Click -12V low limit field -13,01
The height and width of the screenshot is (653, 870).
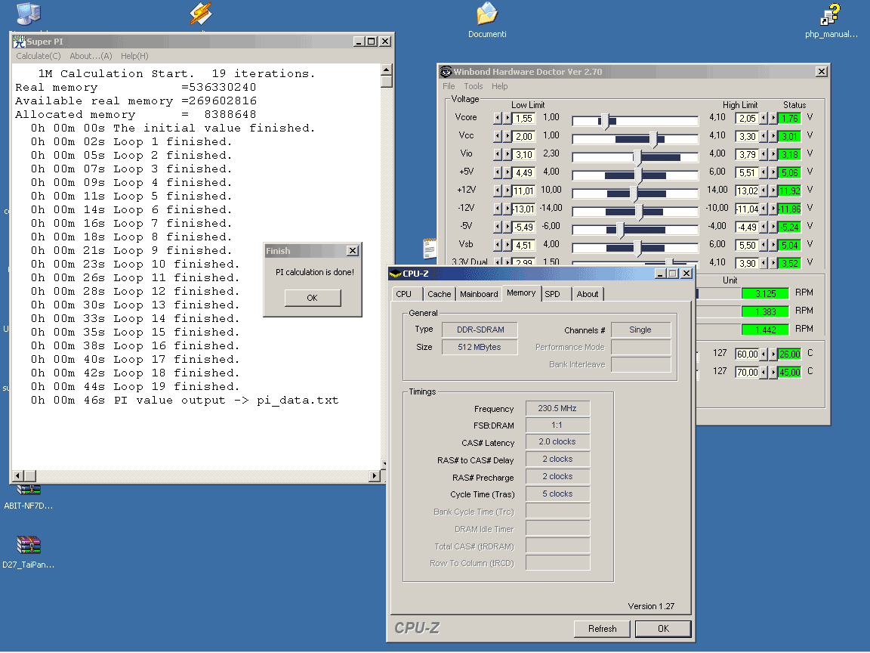(524, 209)
